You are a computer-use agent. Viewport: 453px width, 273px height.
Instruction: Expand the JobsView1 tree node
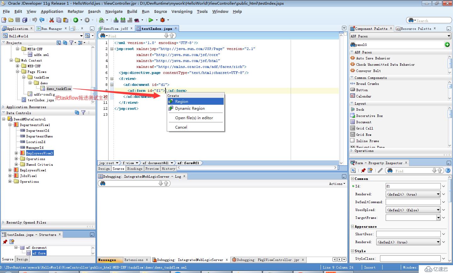pyautogui.click(x=10, y=176)
